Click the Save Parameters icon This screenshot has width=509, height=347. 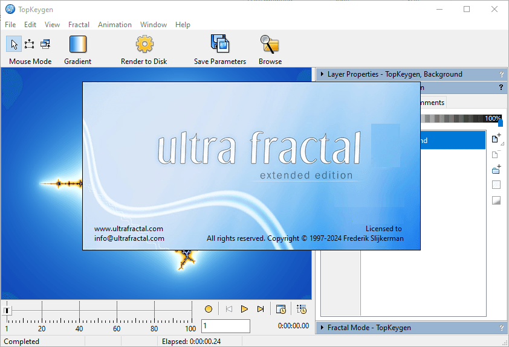(220, 43)
